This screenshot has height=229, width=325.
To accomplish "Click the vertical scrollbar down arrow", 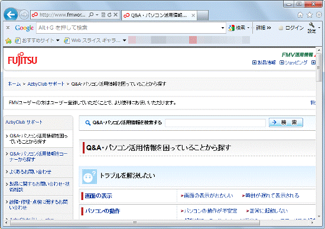I will point(318,217).
